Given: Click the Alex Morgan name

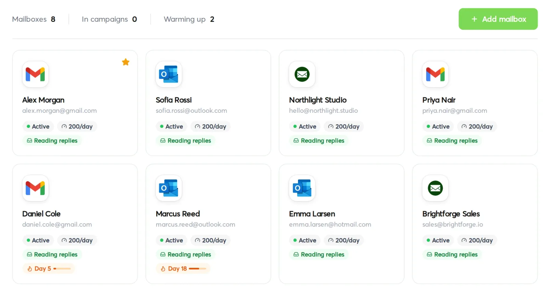Looking at the screenshot, I should pos(43,100).
